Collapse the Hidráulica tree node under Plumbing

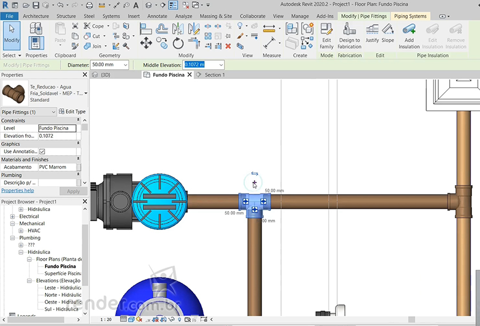(21, 252)
